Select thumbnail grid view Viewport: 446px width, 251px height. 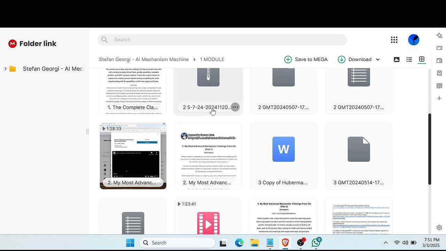pos(422,60)
